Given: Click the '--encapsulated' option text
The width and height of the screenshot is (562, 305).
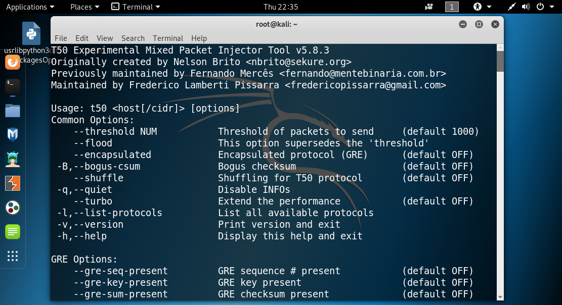Looking at the screenshot, I should pos(112,155).
